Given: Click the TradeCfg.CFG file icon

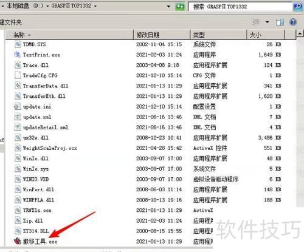Looking at the screenshot, I should click(x=18, y=75).
